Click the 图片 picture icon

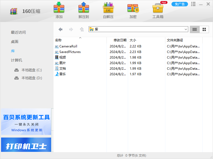tap(57, 63)
